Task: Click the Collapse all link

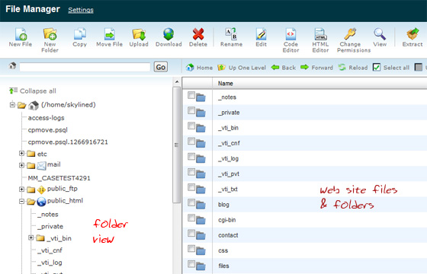Action: coord(38,91)
